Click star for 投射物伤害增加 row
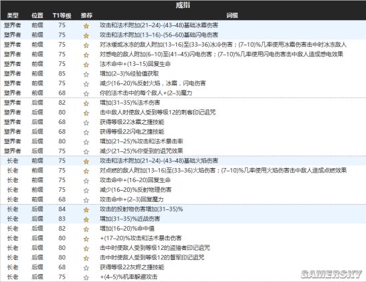 pyautogui.click(x=86, y=210)
